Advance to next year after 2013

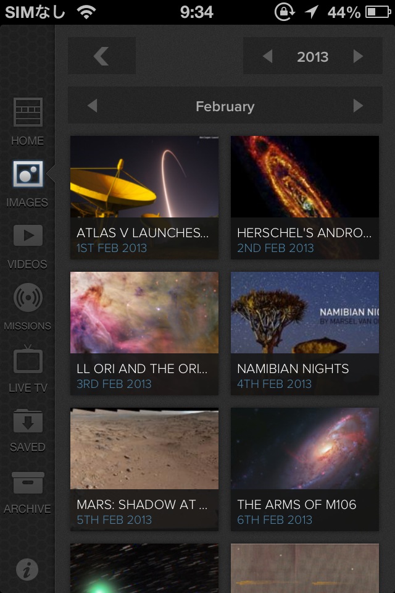pyautogui.click(x=359, y=56)
